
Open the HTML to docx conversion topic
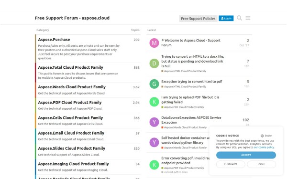(x=193, y=61)
